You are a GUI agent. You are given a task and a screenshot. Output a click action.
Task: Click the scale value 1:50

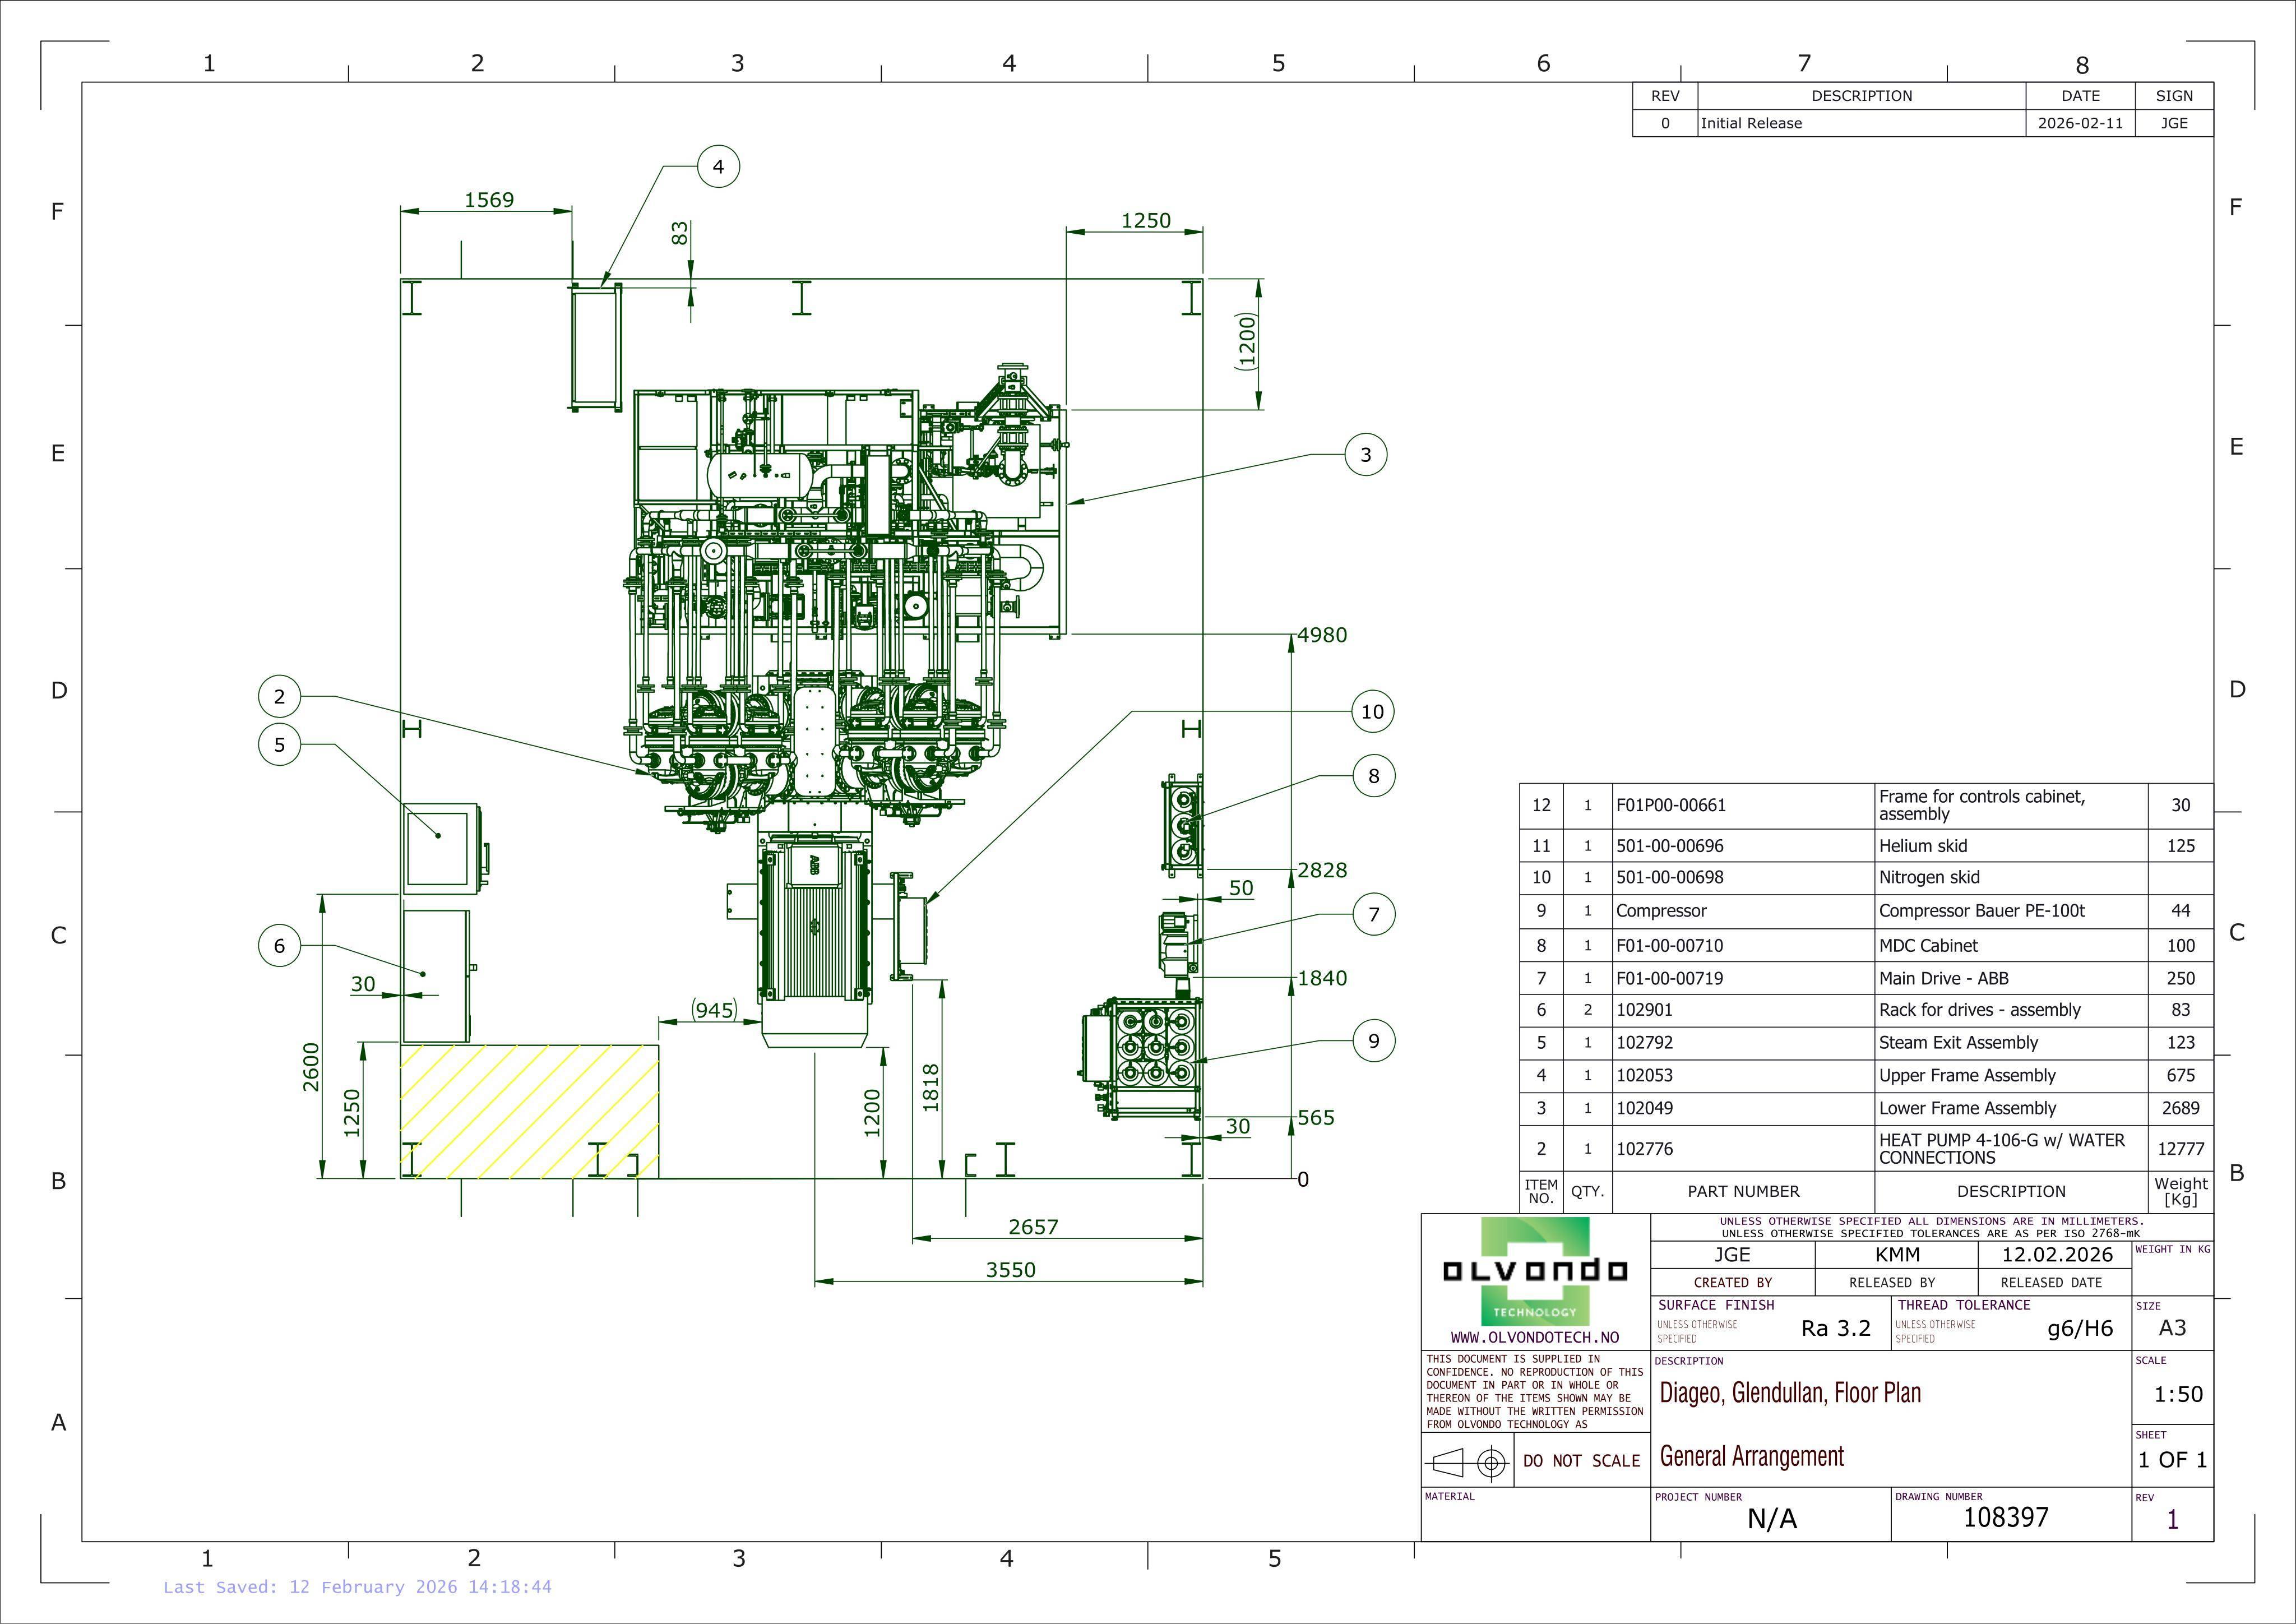tap(2178, 1394)
